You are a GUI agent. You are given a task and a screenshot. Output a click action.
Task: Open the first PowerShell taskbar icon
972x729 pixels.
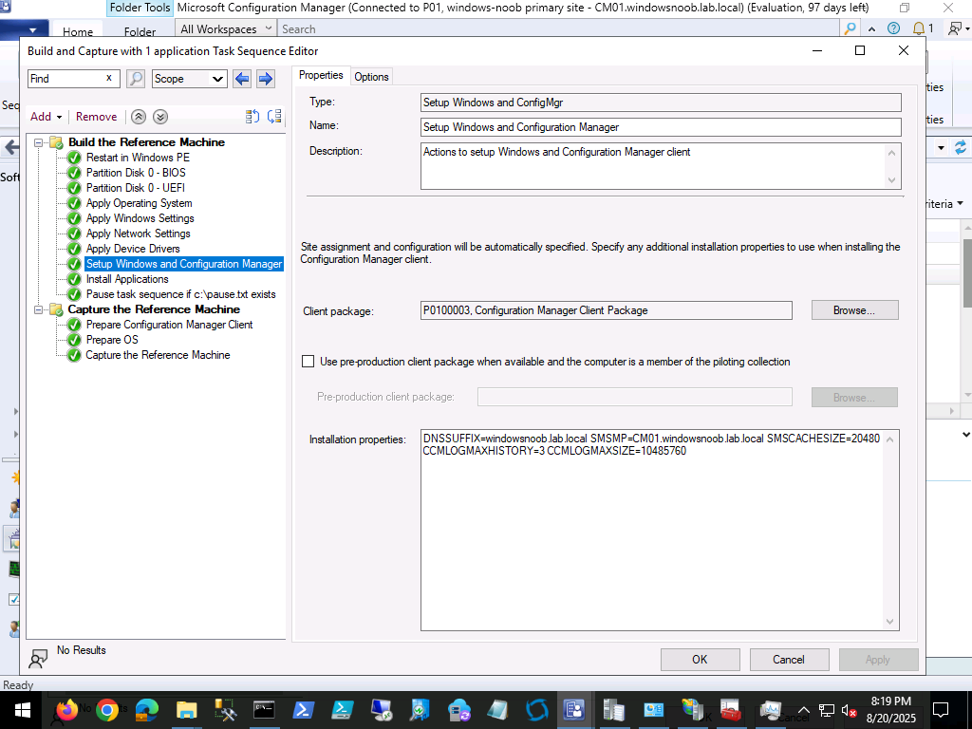click(303, 709)
